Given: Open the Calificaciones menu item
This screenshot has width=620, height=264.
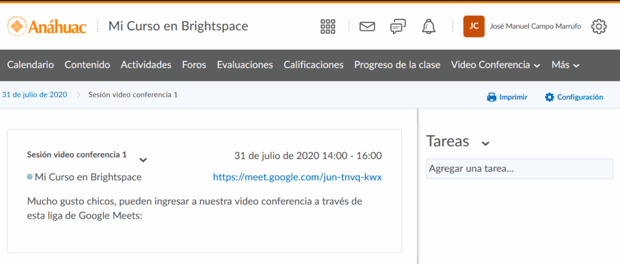Looking at the screenshot, I should [x=313, y=65].
